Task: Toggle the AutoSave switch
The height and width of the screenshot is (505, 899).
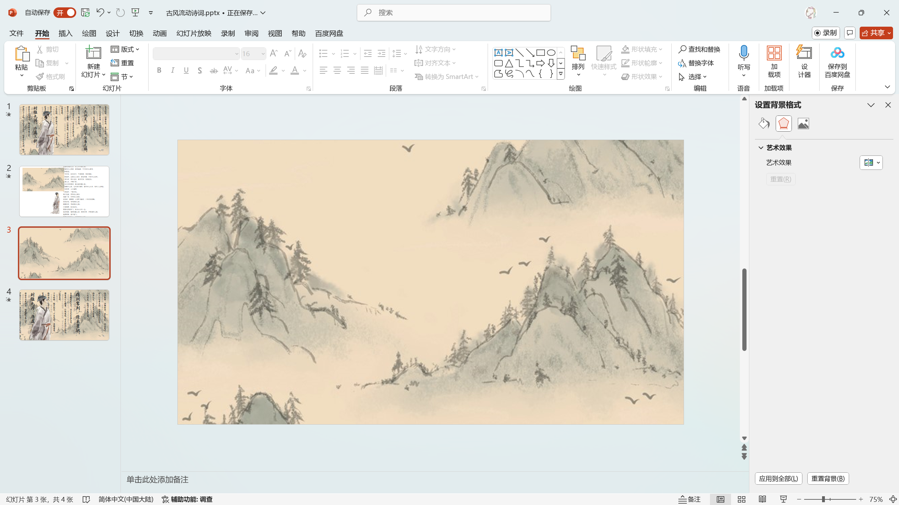Action: pyautogui.click(x=65, y=13)
